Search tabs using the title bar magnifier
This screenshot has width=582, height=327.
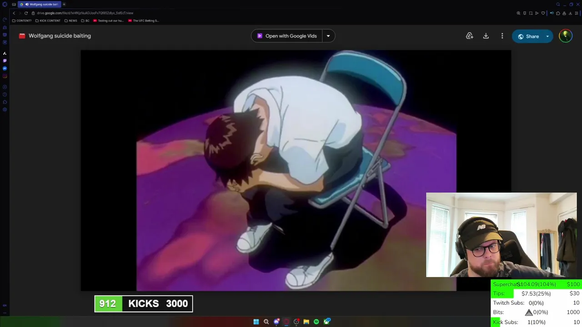[558, 5]
